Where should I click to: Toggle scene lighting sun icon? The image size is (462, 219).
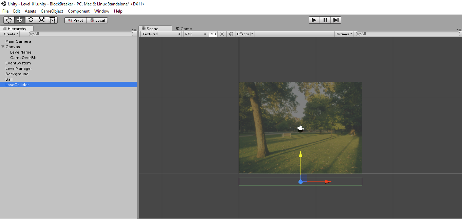pyautogui.click(x=222, y=34)
